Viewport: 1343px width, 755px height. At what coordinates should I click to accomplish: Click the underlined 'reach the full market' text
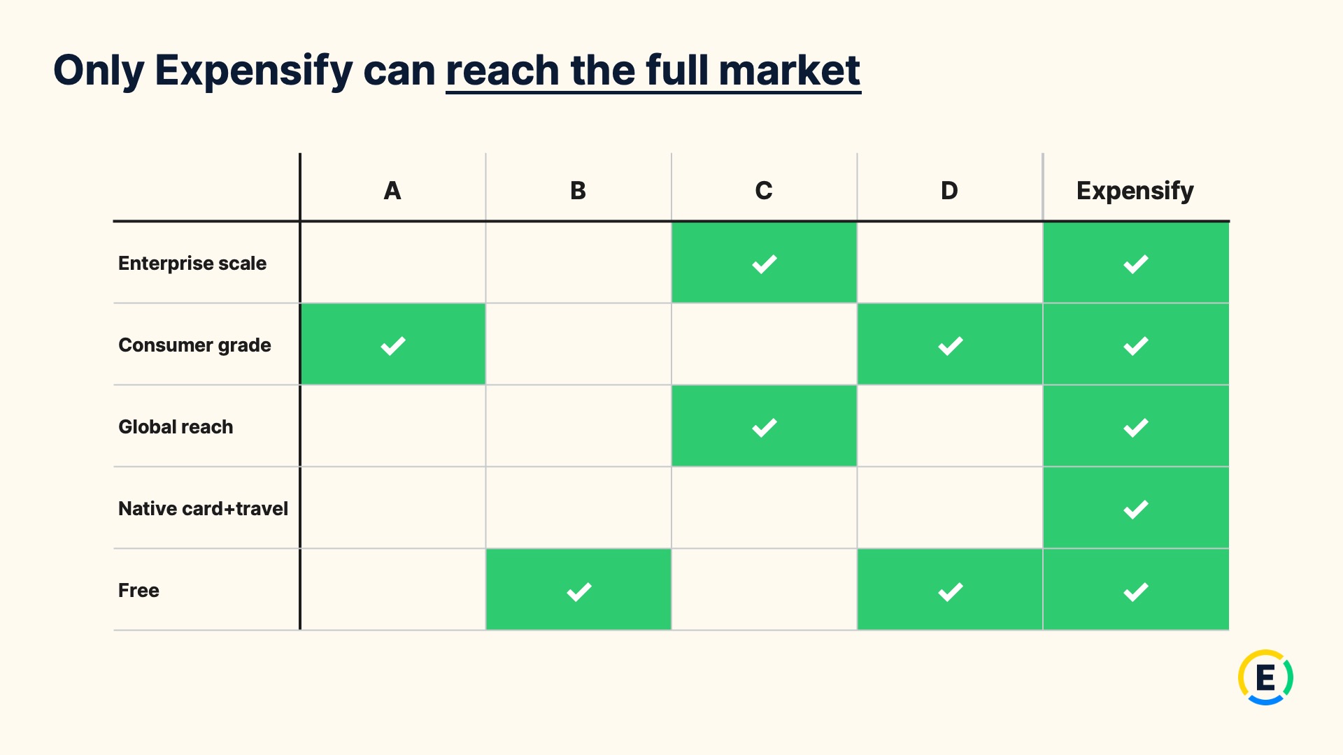click(x=653, y=71)
